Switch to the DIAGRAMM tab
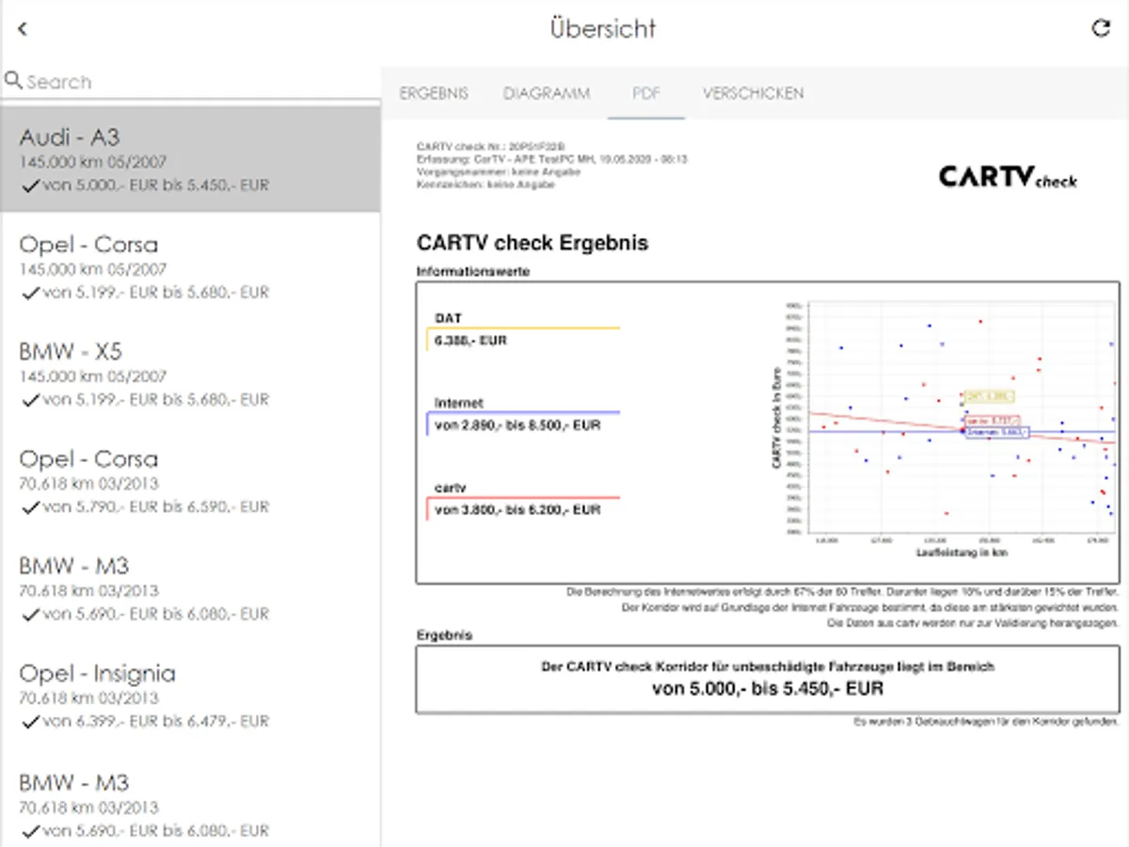 tap(547, 93)
